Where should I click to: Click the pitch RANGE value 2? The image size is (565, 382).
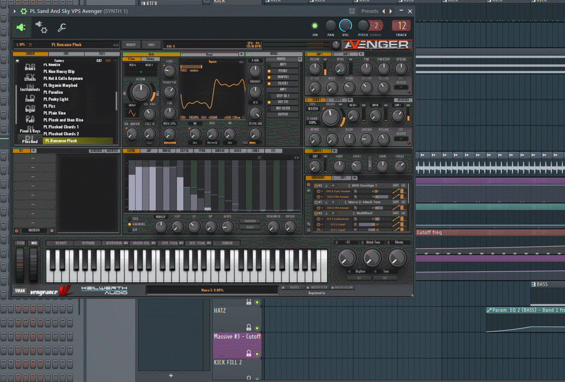point(376,26)
